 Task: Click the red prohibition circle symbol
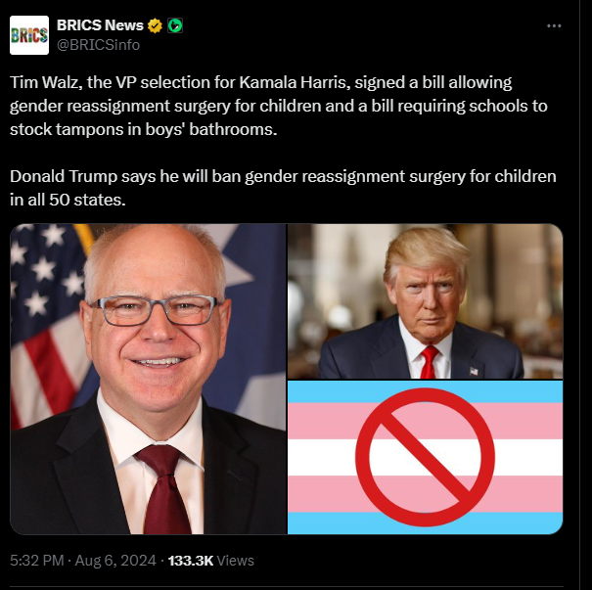[x=425, y=457]
